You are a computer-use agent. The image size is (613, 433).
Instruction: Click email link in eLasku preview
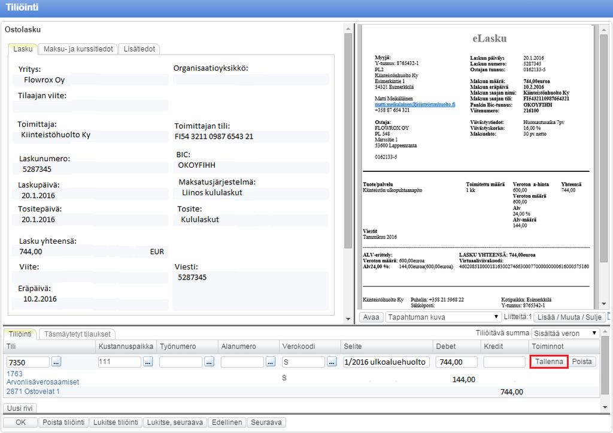pyautogui.click(x=415, y=104)
